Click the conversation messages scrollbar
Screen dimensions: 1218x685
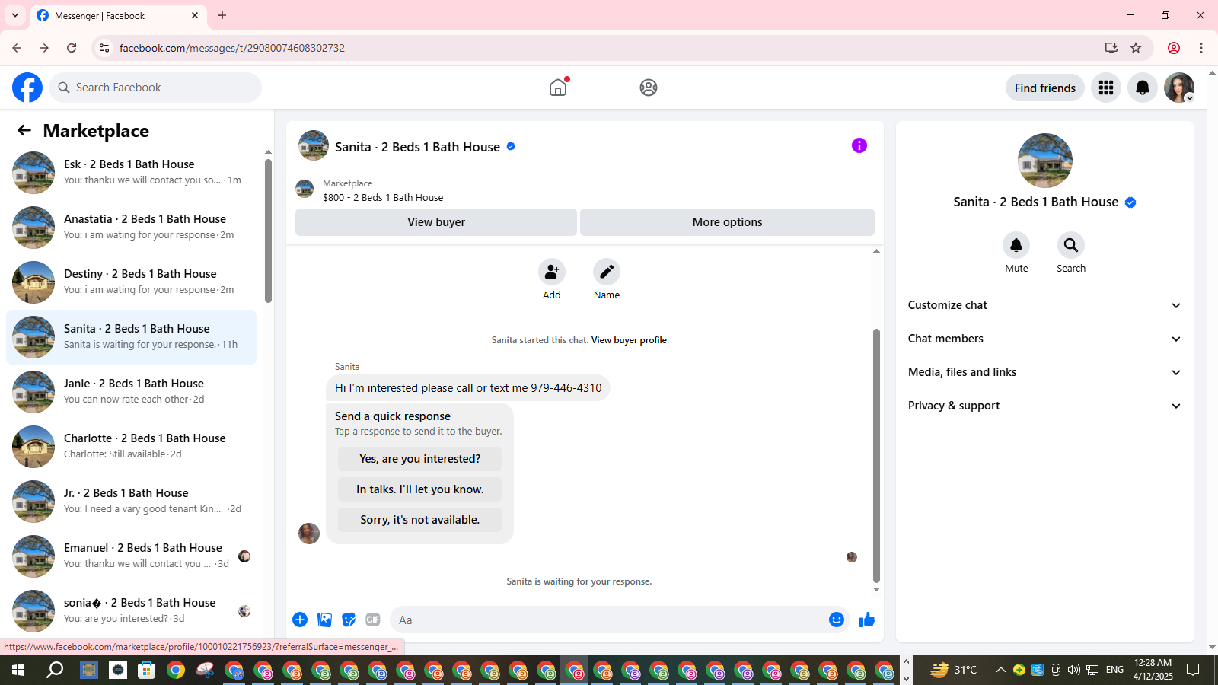pos(876,455)
